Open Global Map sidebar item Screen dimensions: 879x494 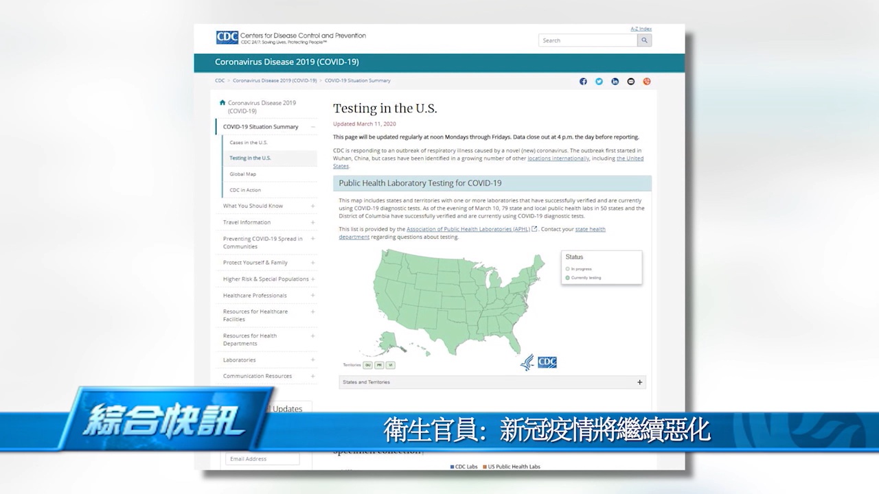[243, 174]
